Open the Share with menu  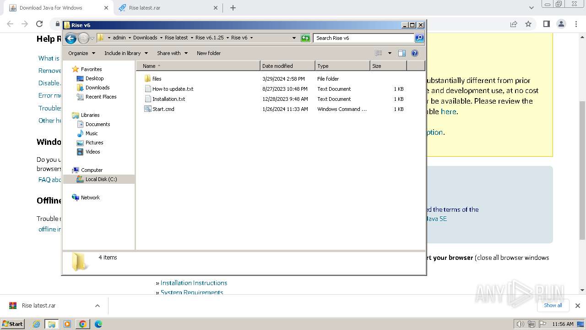172,53
